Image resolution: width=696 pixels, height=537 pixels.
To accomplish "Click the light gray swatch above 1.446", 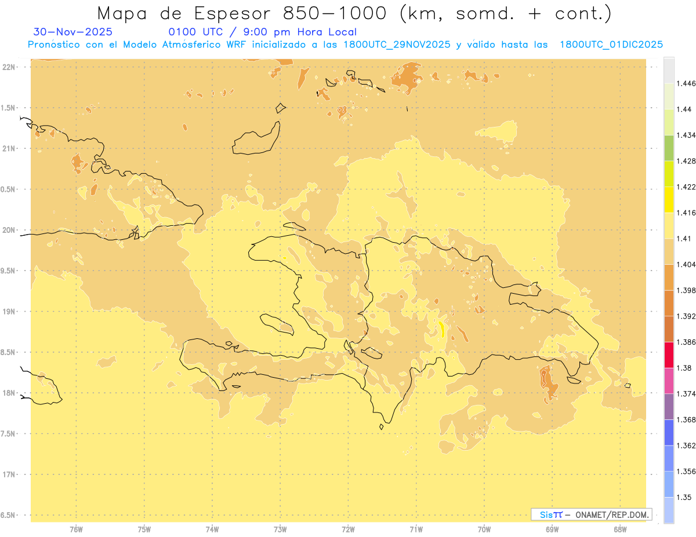I will pyautogui.click(x=669, y=70).
